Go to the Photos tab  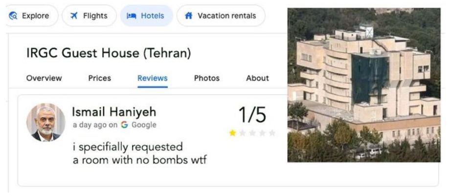pos(207,78)
